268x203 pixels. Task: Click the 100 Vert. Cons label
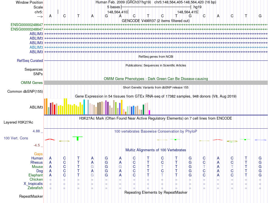16,138
